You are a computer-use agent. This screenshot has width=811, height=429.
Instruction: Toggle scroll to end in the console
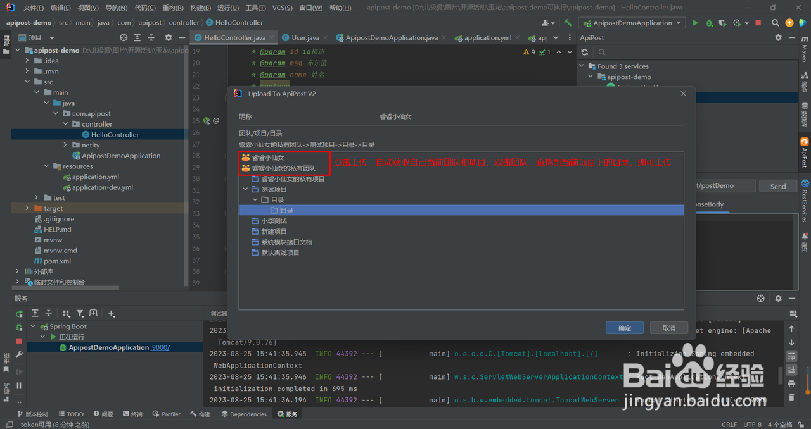(x=791, y=370)
